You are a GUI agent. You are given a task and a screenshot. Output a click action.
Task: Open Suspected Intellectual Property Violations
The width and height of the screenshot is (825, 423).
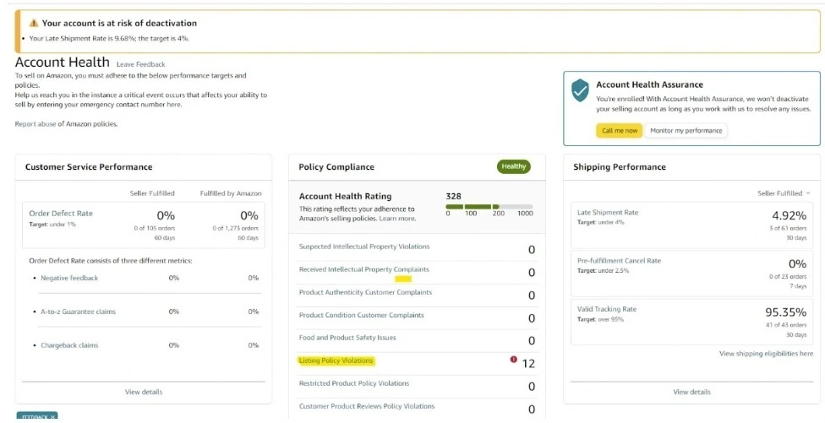click(364, 247)
